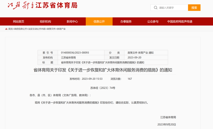
Task: Click the view count 167
Action: coord(130,79)
